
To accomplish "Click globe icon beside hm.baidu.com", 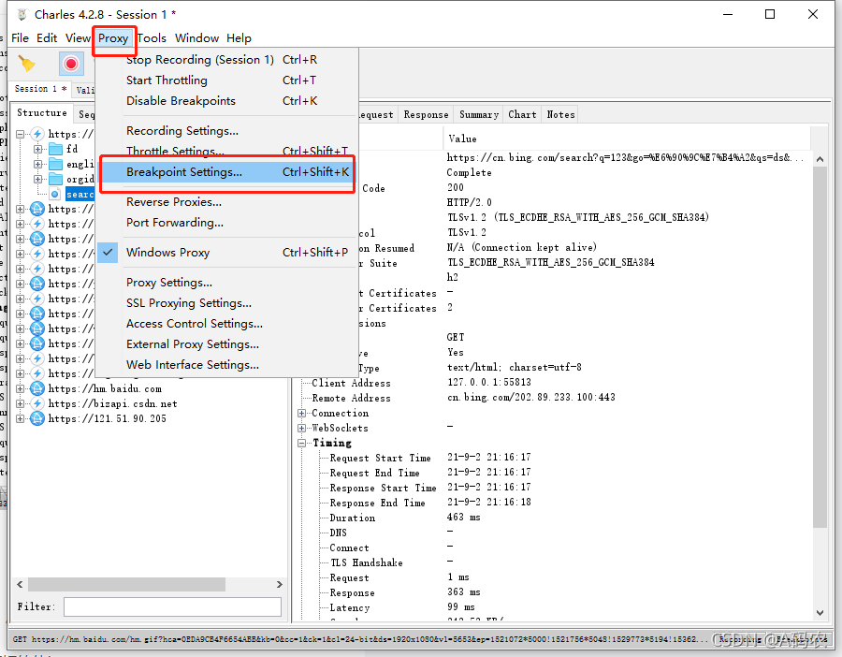I will tap(37, 388).
